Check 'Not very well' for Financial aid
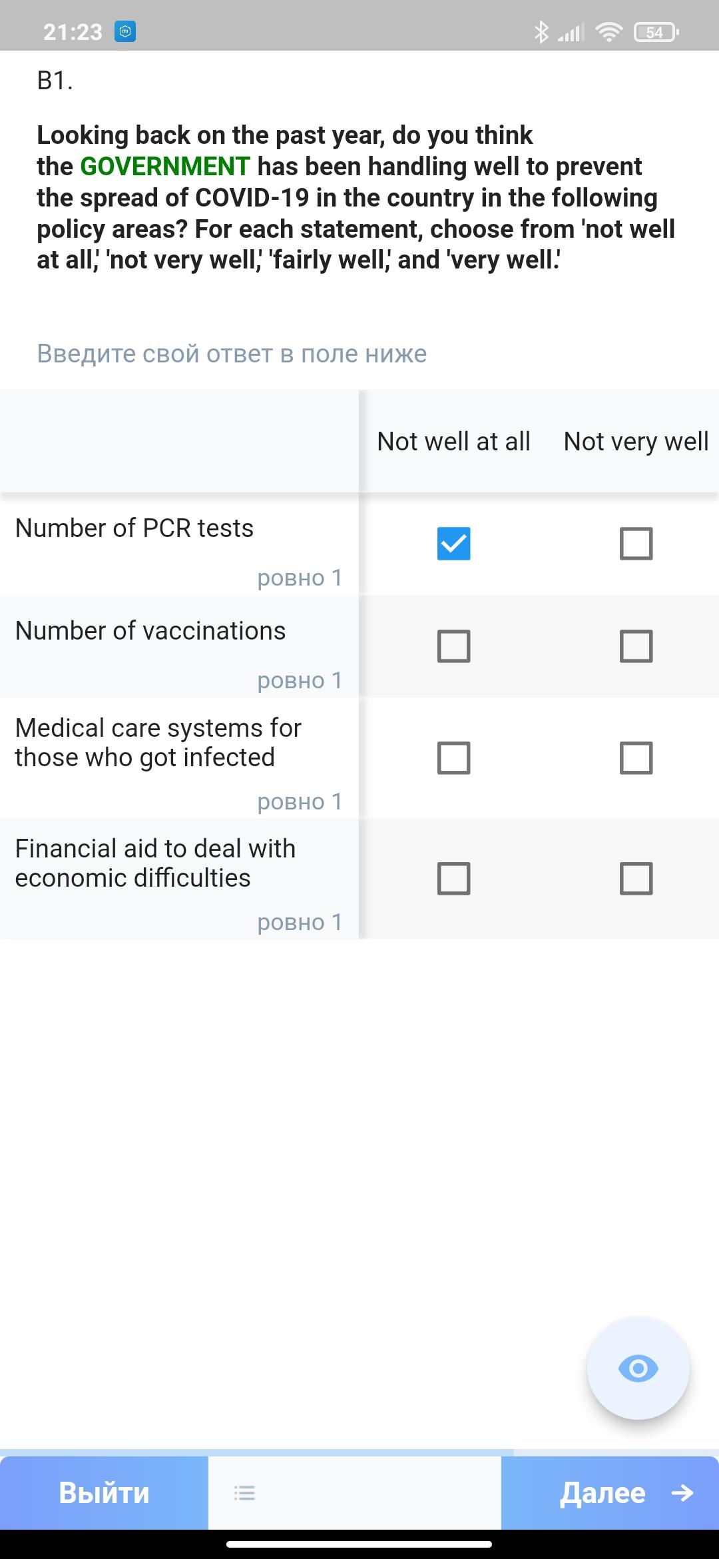719x1559 pixels. click(x=636, y=879)
